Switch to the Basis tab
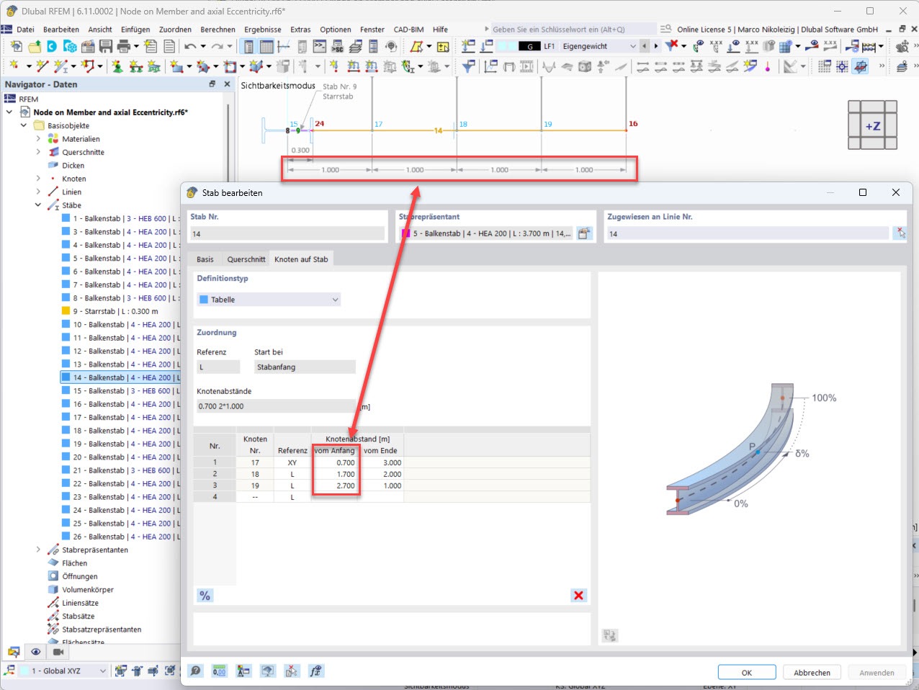Screen dimensions: 919x690 (205, 259)
